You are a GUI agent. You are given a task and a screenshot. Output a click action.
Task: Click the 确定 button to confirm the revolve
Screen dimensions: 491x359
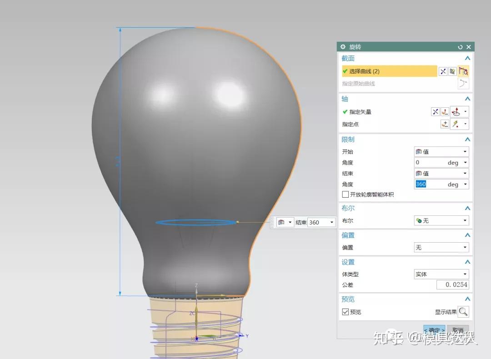(x=434, y=330)
